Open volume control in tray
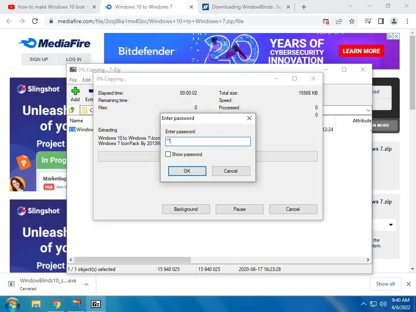 coord(383,304)
